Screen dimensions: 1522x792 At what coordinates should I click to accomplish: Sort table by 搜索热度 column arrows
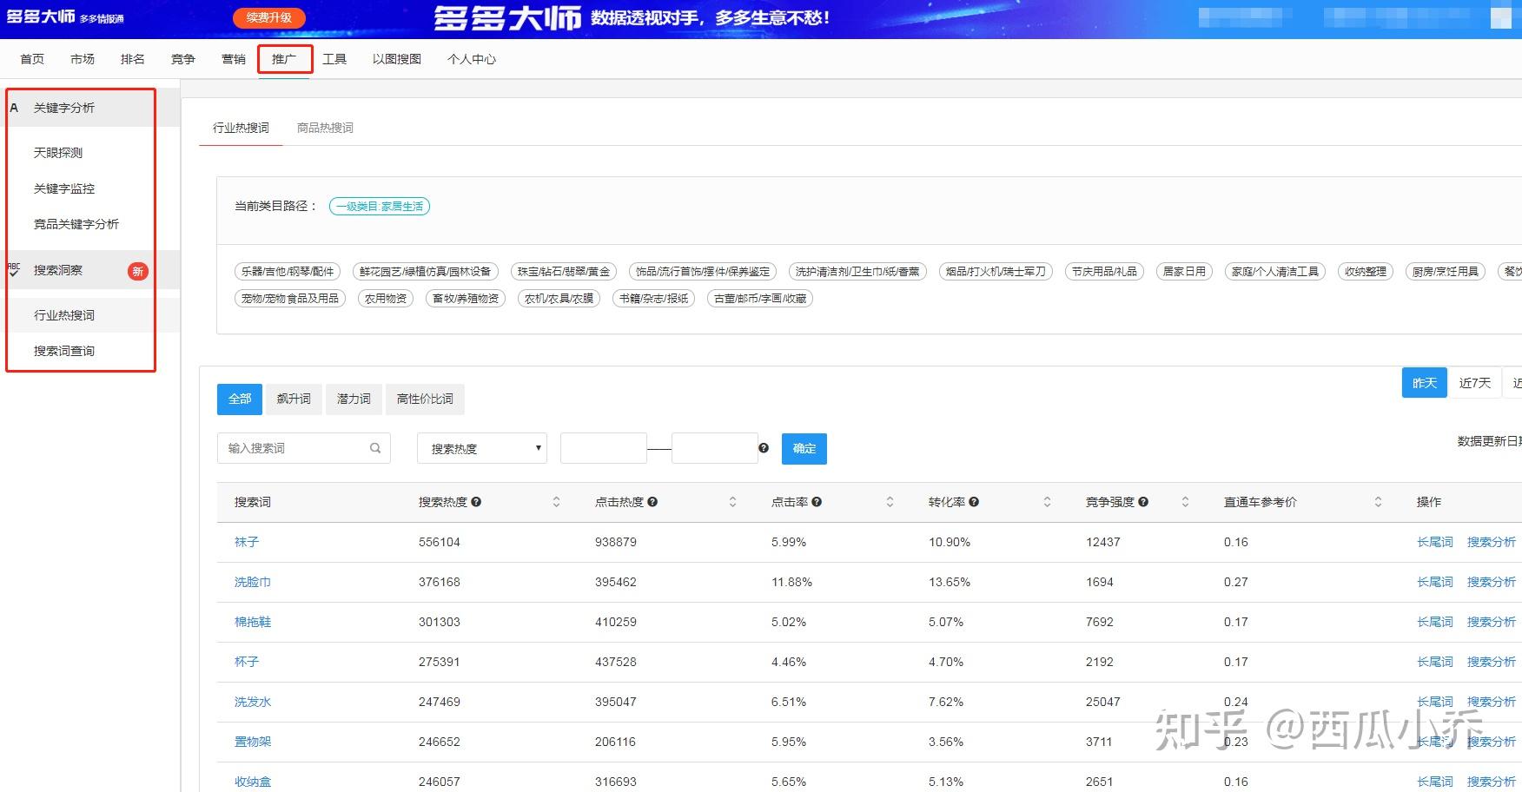tap(556, 502)
